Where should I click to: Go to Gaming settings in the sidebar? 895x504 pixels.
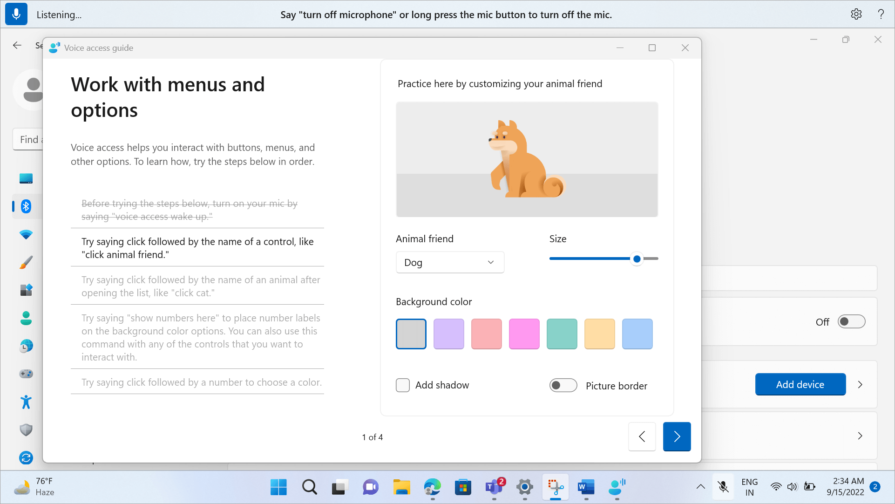[26, 374]
